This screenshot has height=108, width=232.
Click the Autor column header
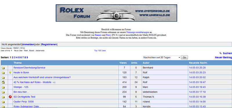click(146, 63)
